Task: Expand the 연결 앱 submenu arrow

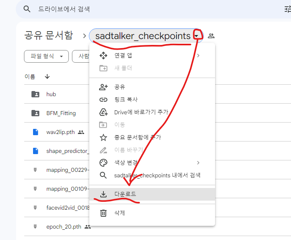Action: [198, 56]
